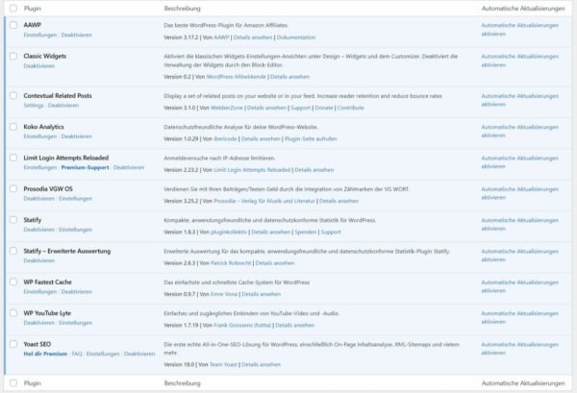Viewport: 577px width, 393px height.
Task: Deactivate the AAWP plugin
Action: [77, 35]
